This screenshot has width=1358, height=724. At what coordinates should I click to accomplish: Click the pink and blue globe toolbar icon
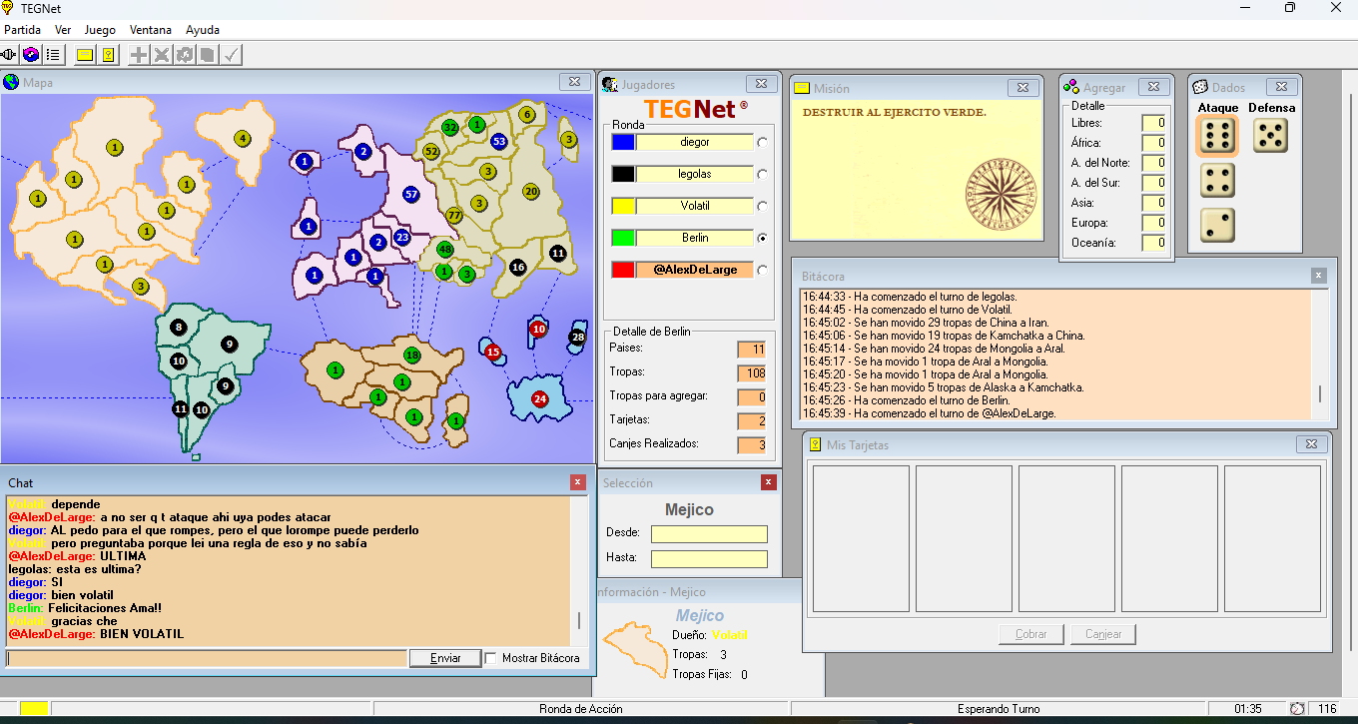click(31, 55)
